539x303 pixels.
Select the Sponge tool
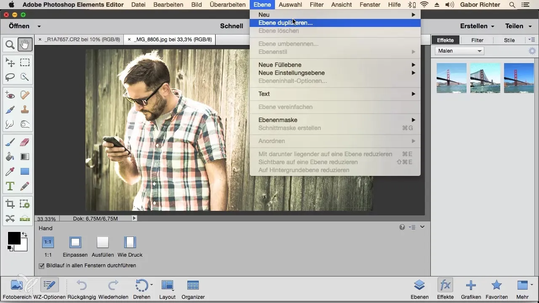point(25,124)
